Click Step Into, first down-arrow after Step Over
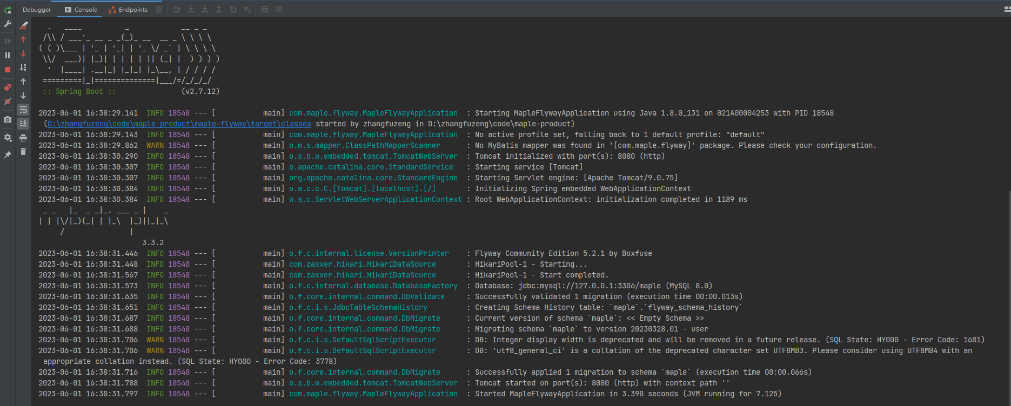Screen dimensions: 1011x406 click(x=191, y=9)
